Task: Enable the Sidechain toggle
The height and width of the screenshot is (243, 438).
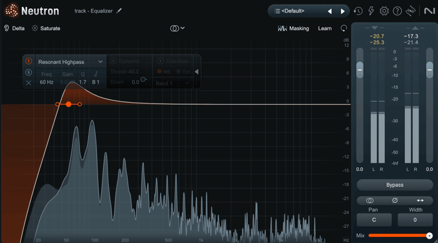Action: pos(160,61)
